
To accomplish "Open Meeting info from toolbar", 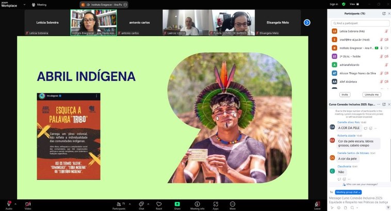I will click(x=197, y=204).
